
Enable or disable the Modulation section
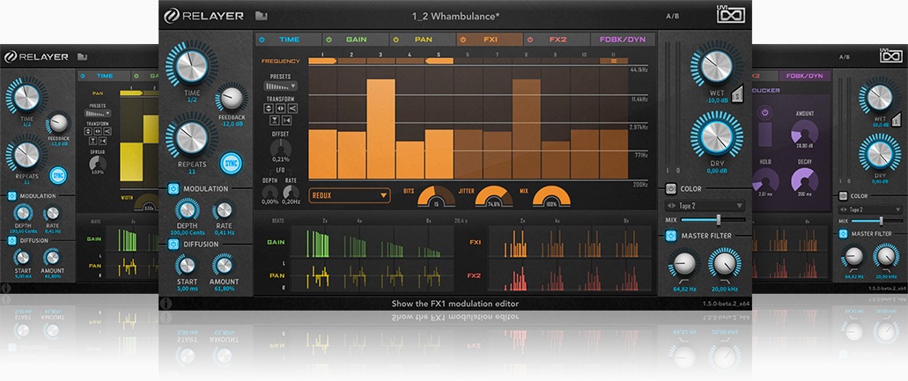pos(174,188)
